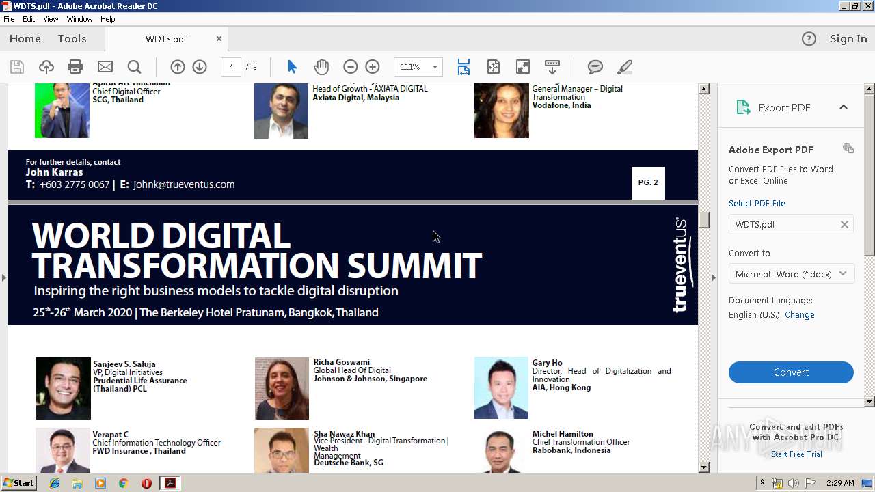Collapse the right tools pane
875x492 pixels.
(x=714, y=277)
